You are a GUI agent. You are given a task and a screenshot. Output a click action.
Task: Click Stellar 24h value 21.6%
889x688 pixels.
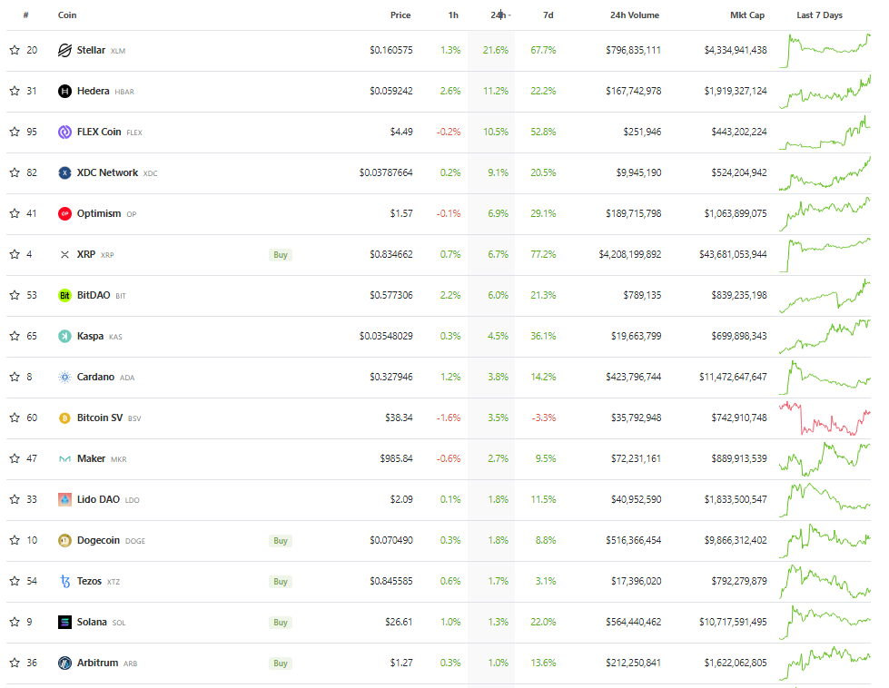(496, 50)
